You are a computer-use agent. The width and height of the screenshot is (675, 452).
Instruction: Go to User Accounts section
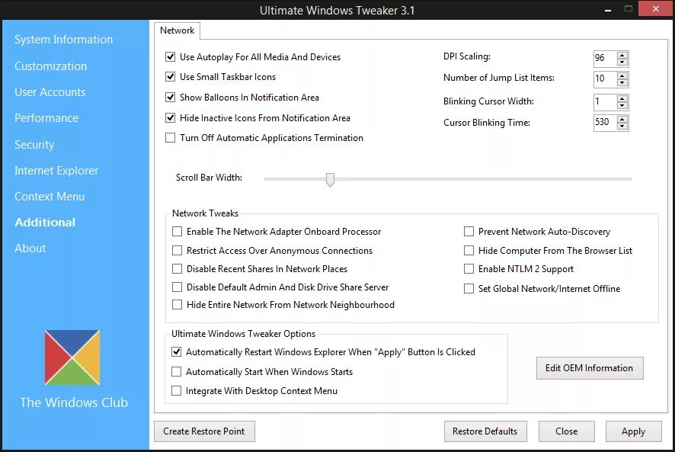point(50,91)
